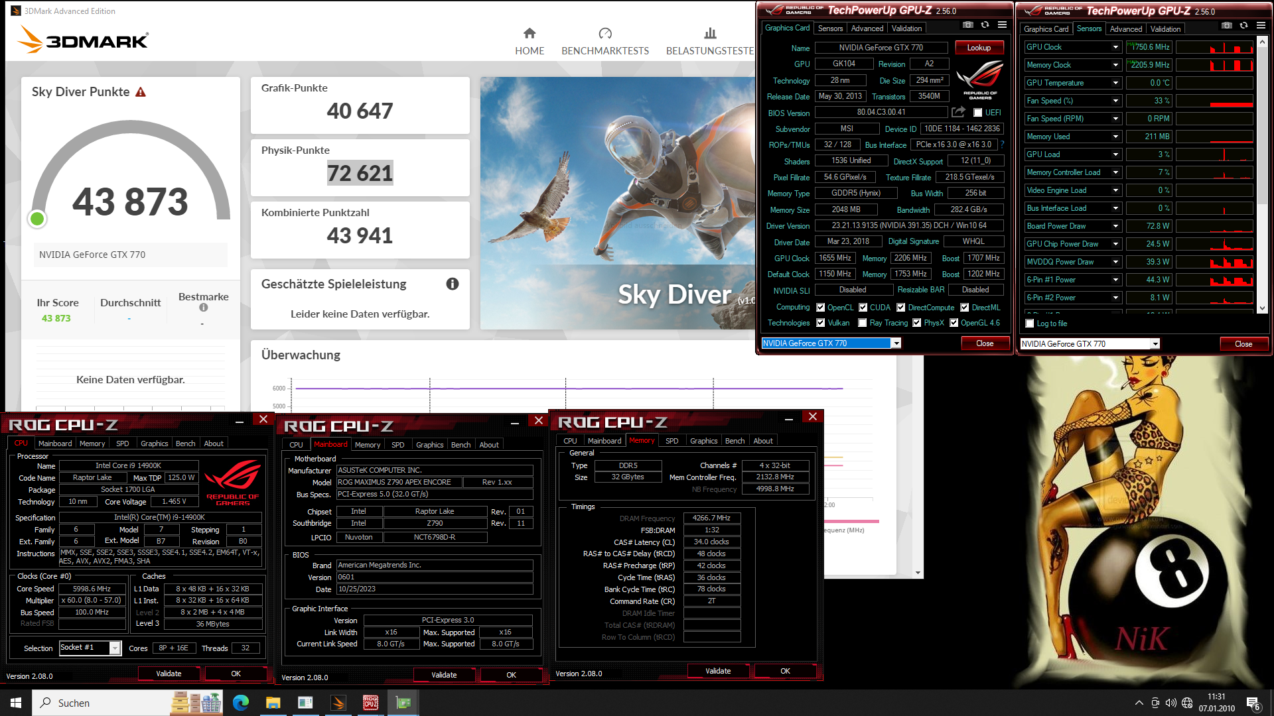The width and height of the screenshot is (1274, 716).
Task: Click Validate in leftmost CPU-Z window
Action: point(169,674)
